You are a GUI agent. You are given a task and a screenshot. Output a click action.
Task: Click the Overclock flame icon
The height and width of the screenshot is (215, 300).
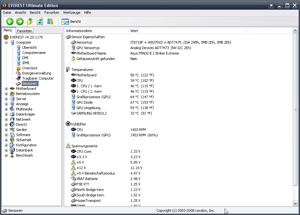pyautogui.click(x=18, y=68)
